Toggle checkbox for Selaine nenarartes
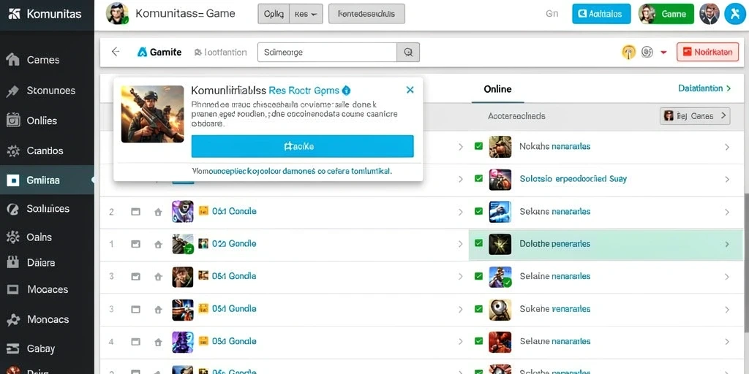This screenshot has height=374, width=749. point(478,276)
